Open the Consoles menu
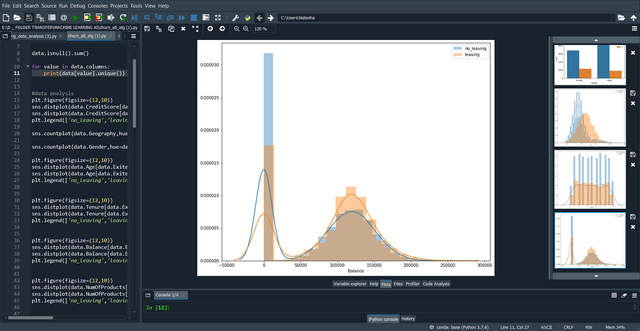This screenshot has width=640, height=331. click(97, 6)
